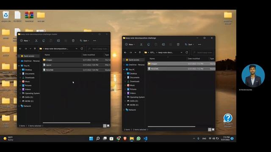Image resolution: width=271 pixels, height=152 pixels.
Task: Delete trash icon in two-item window
Action: click(178, 44)
